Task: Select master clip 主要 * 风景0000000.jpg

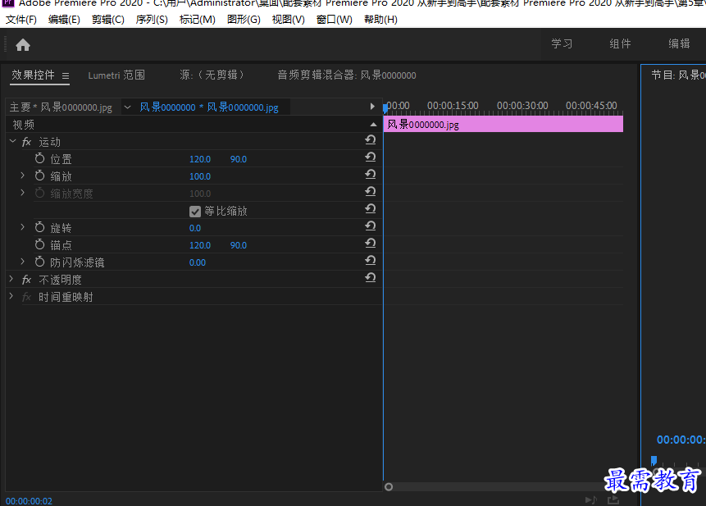Action: 61,107
